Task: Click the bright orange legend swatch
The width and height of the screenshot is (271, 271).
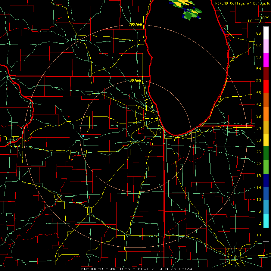Action: pyautogui.click(x=266, y=114)
